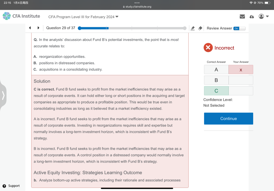Open the user profile account icon
274x191 pixels.
coord(261,17)
